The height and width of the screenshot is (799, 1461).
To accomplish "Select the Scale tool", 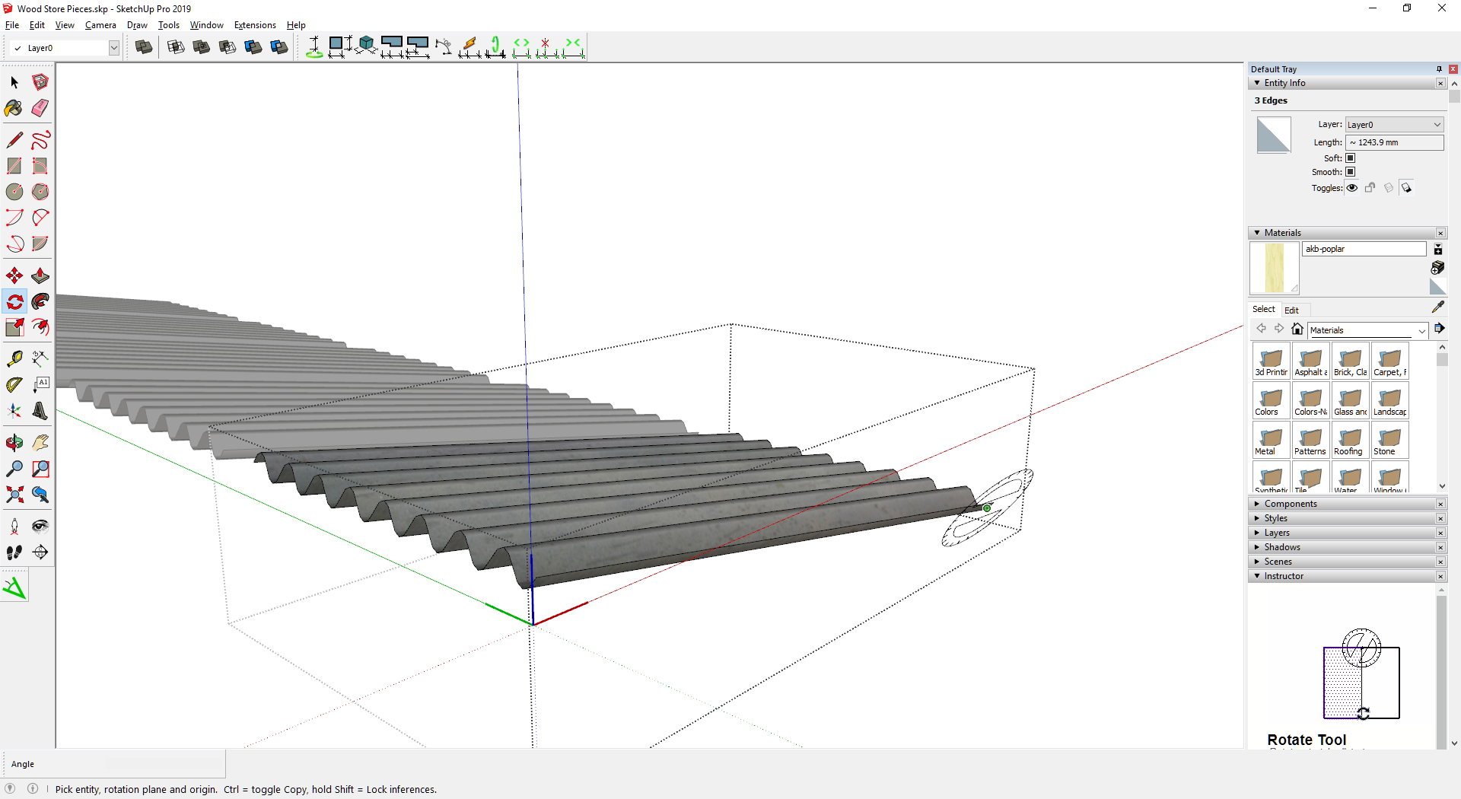I will pyautogui.click(x=14, y=327).
